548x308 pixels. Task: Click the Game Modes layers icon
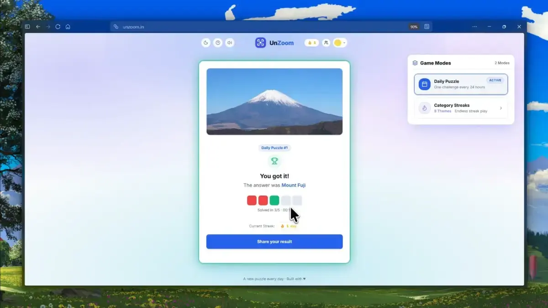point(415,63)
